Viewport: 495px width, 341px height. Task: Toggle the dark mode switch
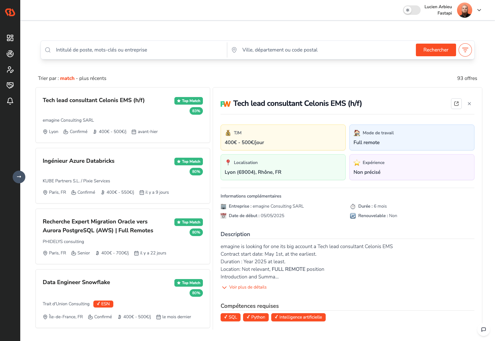click(x=411, y=10)
